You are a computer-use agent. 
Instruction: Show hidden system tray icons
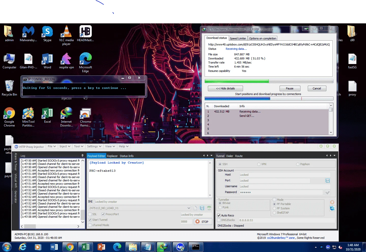(x=316, y=247)
